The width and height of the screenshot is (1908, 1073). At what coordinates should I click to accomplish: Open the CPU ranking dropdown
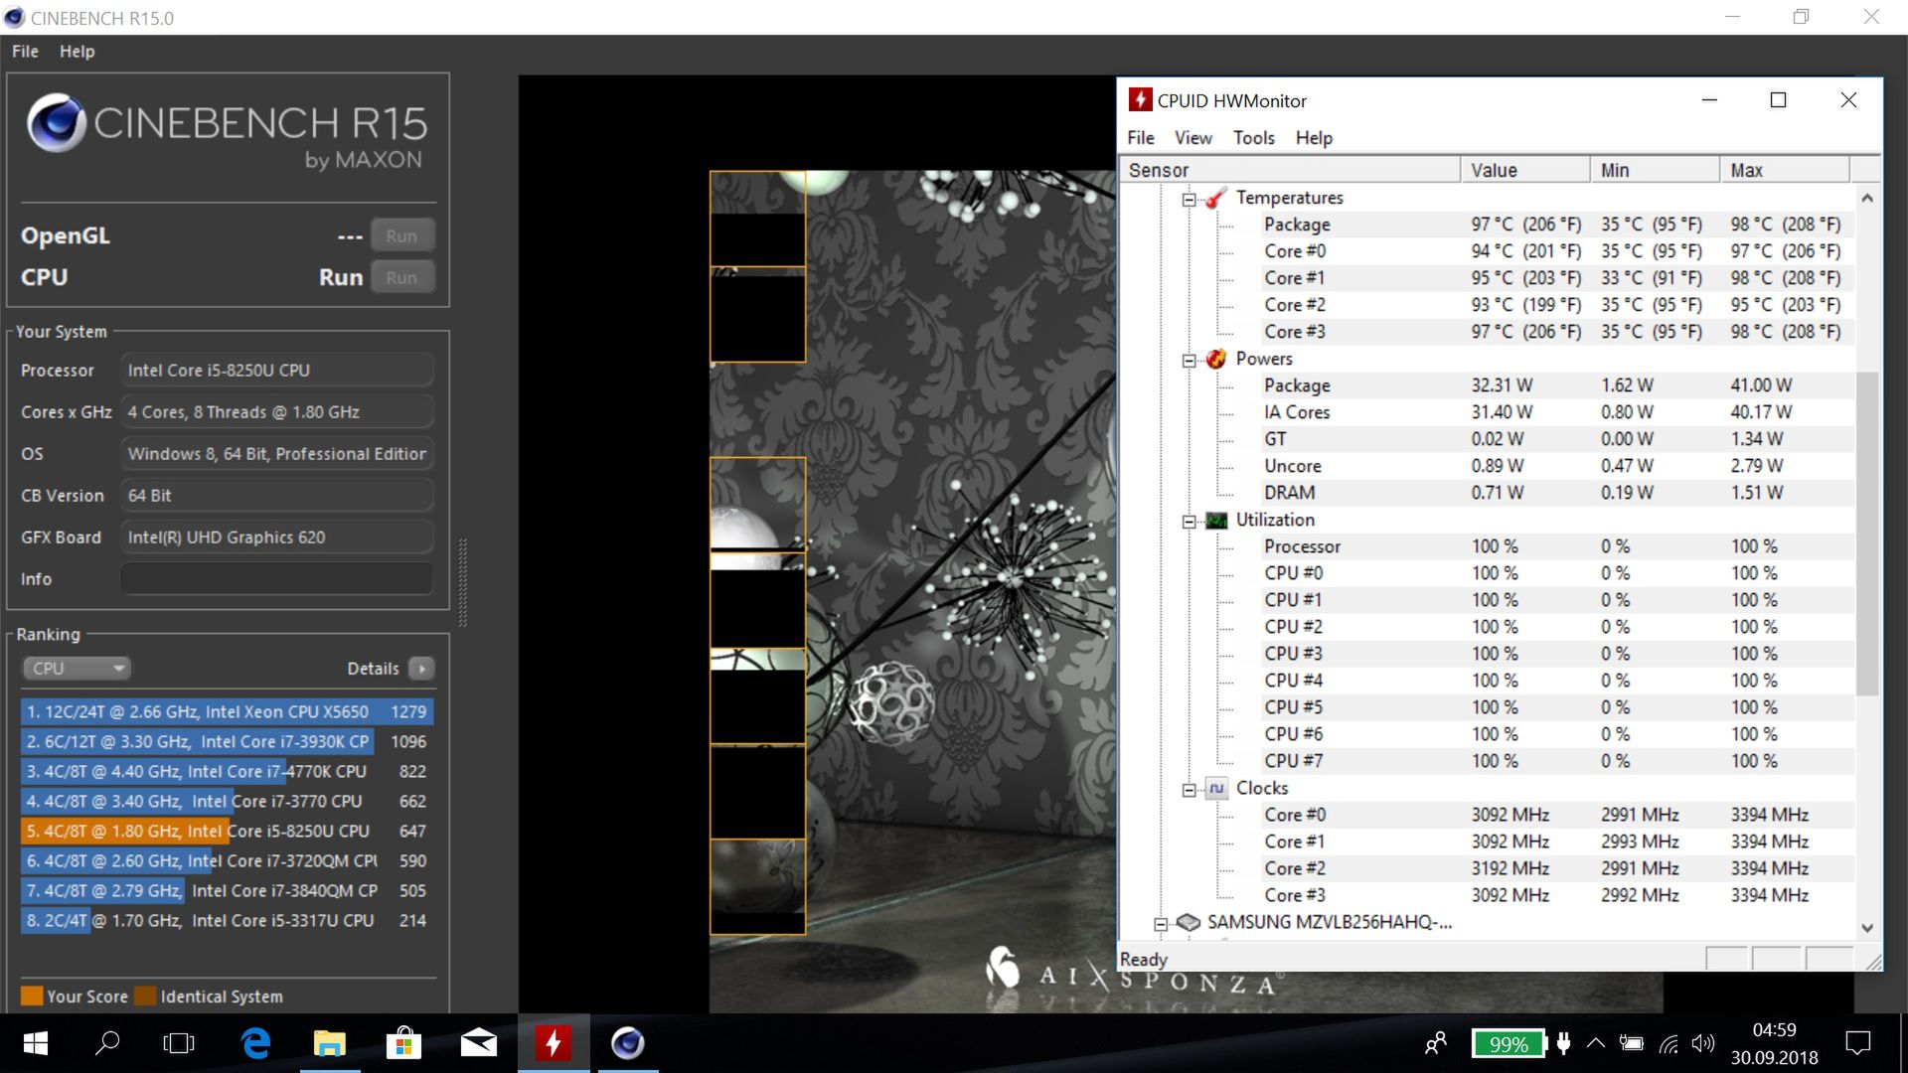coord(78,669)
